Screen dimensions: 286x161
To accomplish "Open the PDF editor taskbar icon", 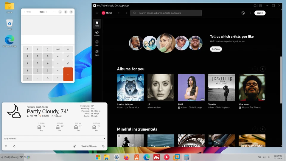I will 156,157.
